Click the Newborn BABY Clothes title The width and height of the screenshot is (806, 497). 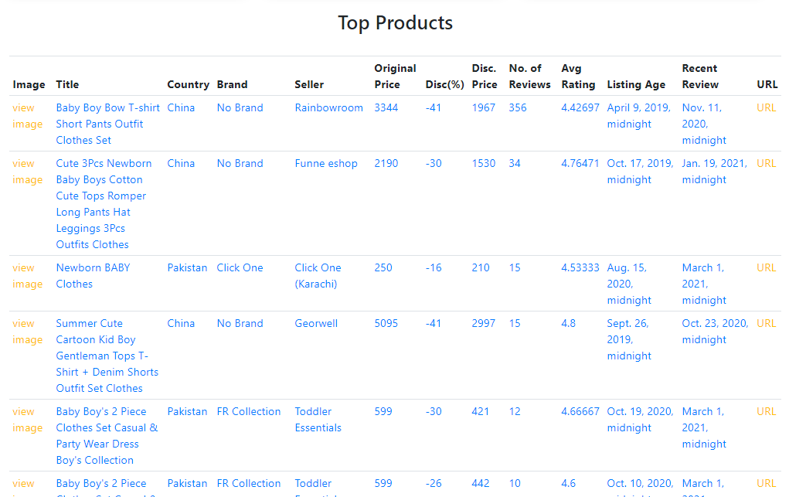point(93,275)
